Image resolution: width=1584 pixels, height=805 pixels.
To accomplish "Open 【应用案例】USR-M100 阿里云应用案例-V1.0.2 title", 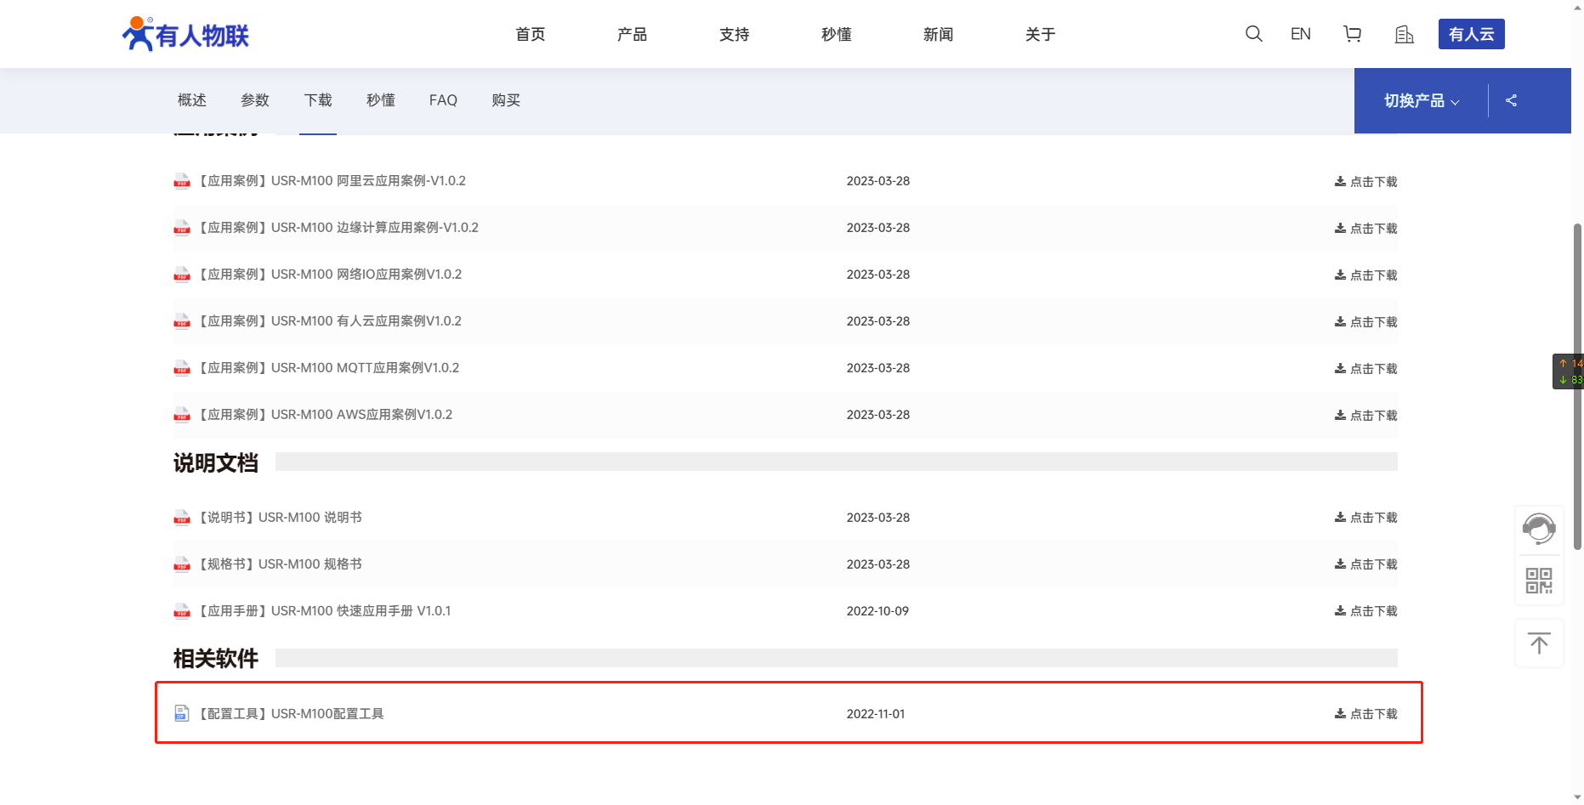I will coord(332,181).
